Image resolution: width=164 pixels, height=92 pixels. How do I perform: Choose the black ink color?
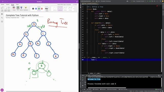coord(33,9)
